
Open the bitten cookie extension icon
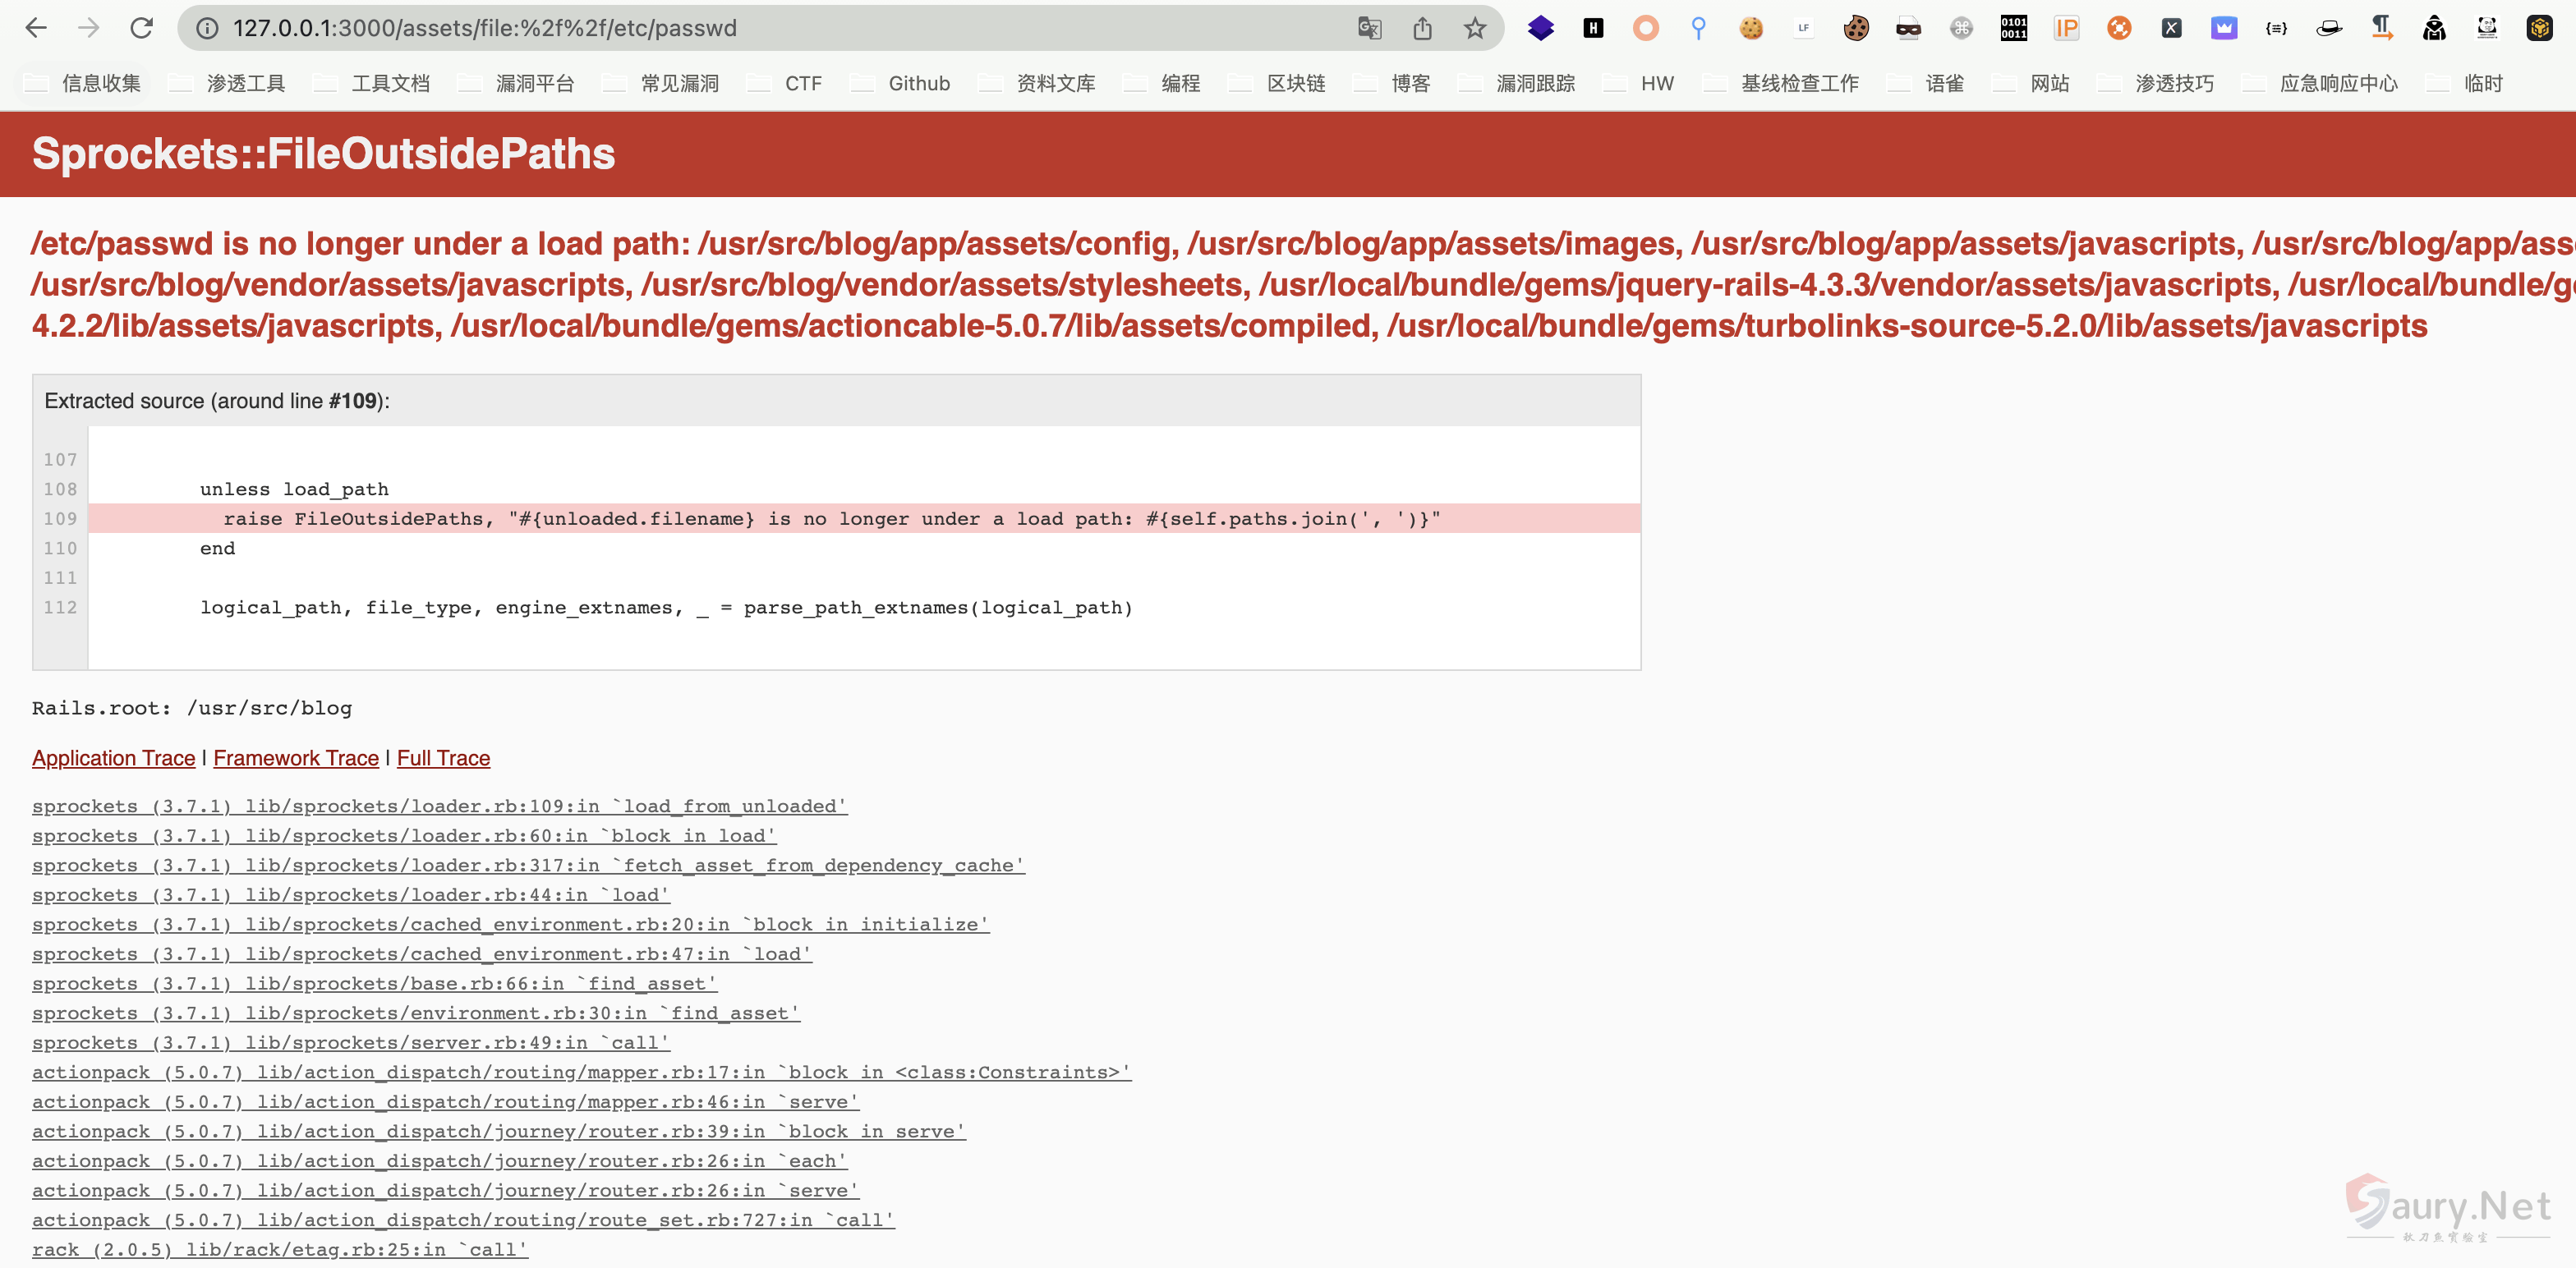point(1856,28)
